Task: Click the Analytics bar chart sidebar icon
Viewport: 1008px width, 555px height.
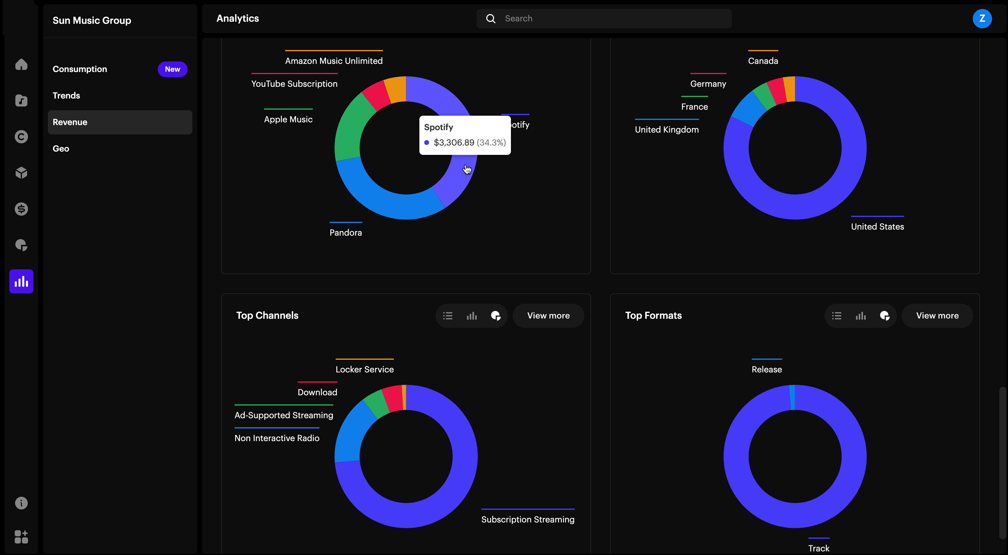Action: (21, 281)
